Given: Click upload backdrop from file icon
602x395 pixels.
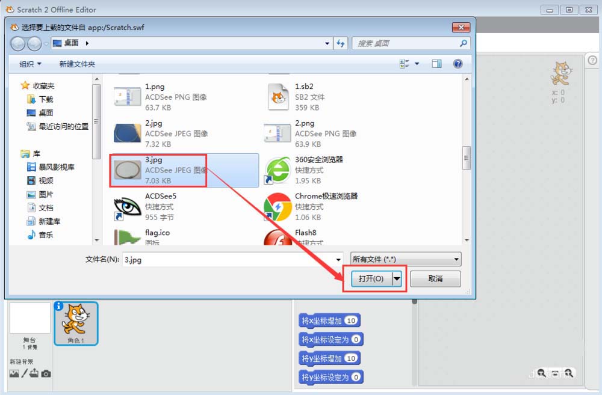Looking at the screenshot, I should pyautogui.click(x=34, y=373).
